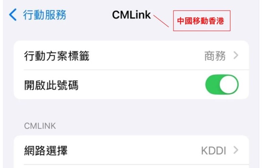
Task: Click the red annotation line beside CMLink
Action: point(161,21)
